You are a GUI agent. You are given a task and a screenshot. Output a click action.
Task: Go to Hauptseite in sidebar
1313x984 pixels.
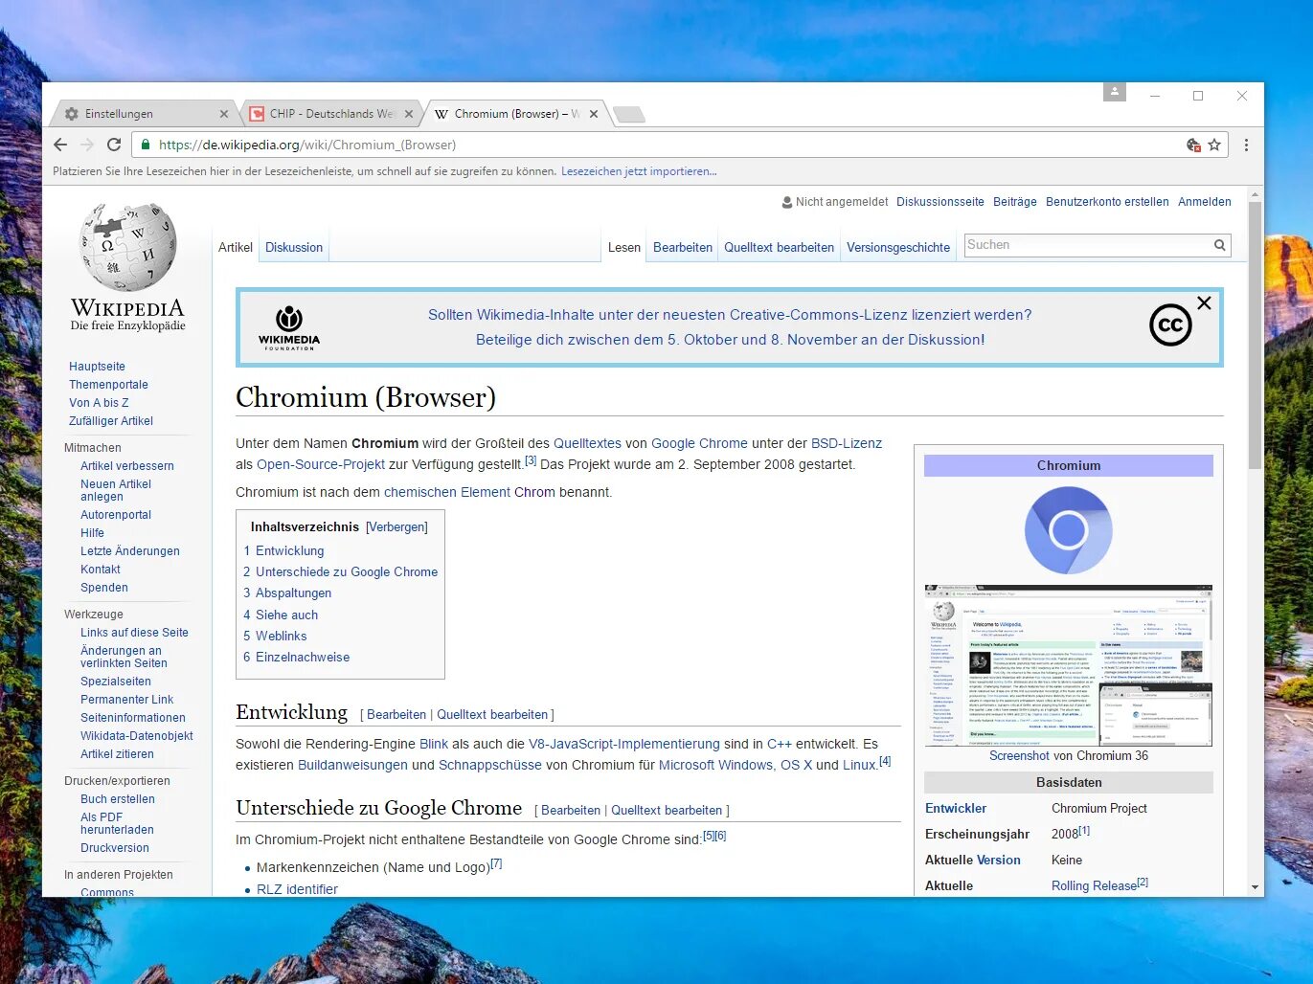click(97, 367)
